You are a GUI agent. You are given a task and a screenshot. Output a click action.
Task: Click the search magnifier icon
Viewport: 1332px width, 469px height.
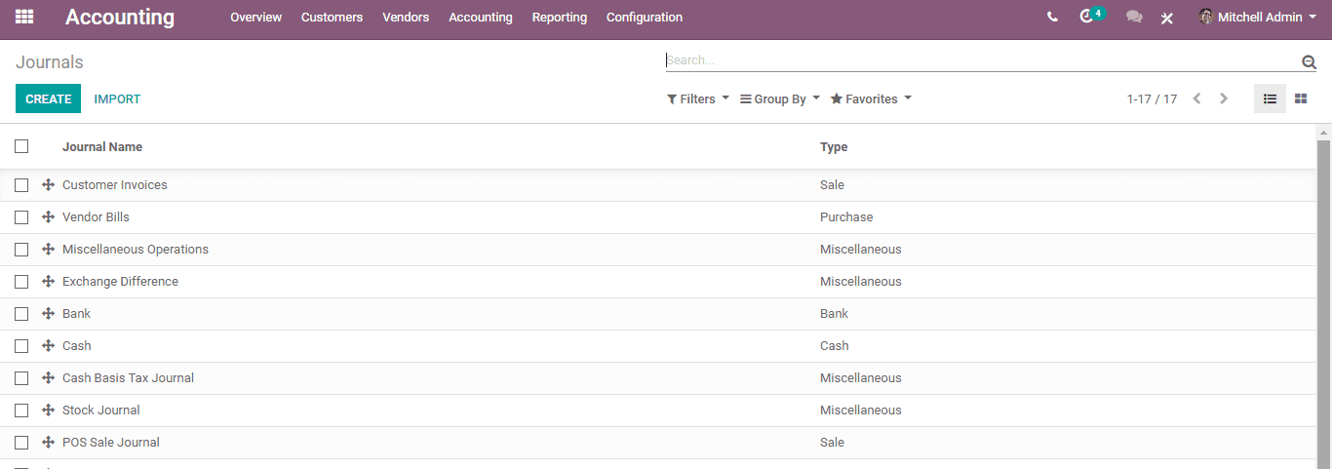(1309, 61)
